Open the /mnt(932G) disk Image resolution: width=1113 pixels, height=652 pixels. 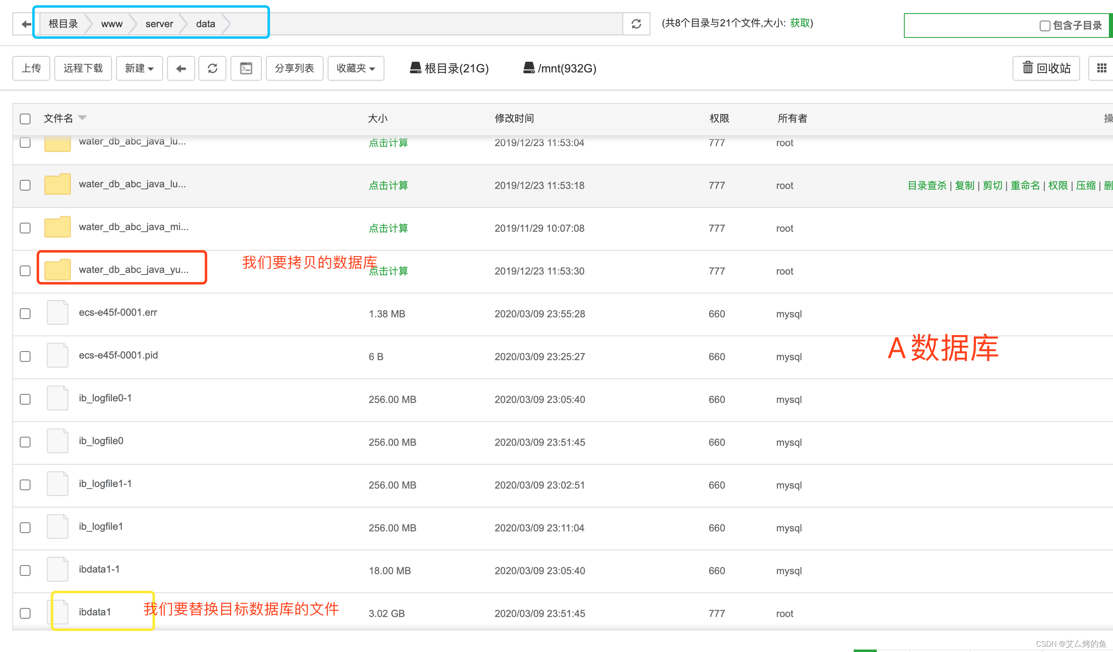pyautogui.click(x=560, y=68)
